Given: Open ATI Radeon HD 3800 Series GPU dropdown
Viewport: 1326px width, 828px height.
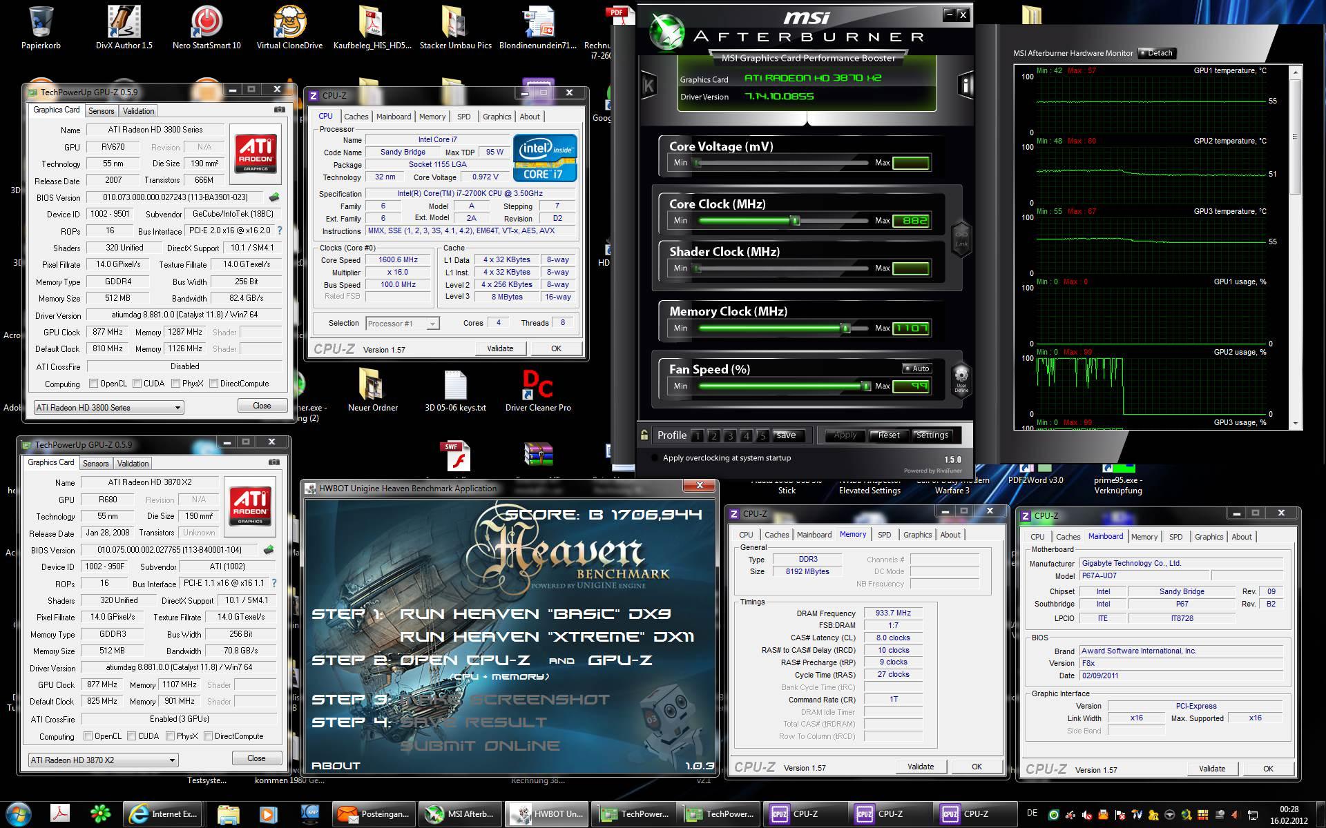Looking at the screenshot, I should point(108,407).
